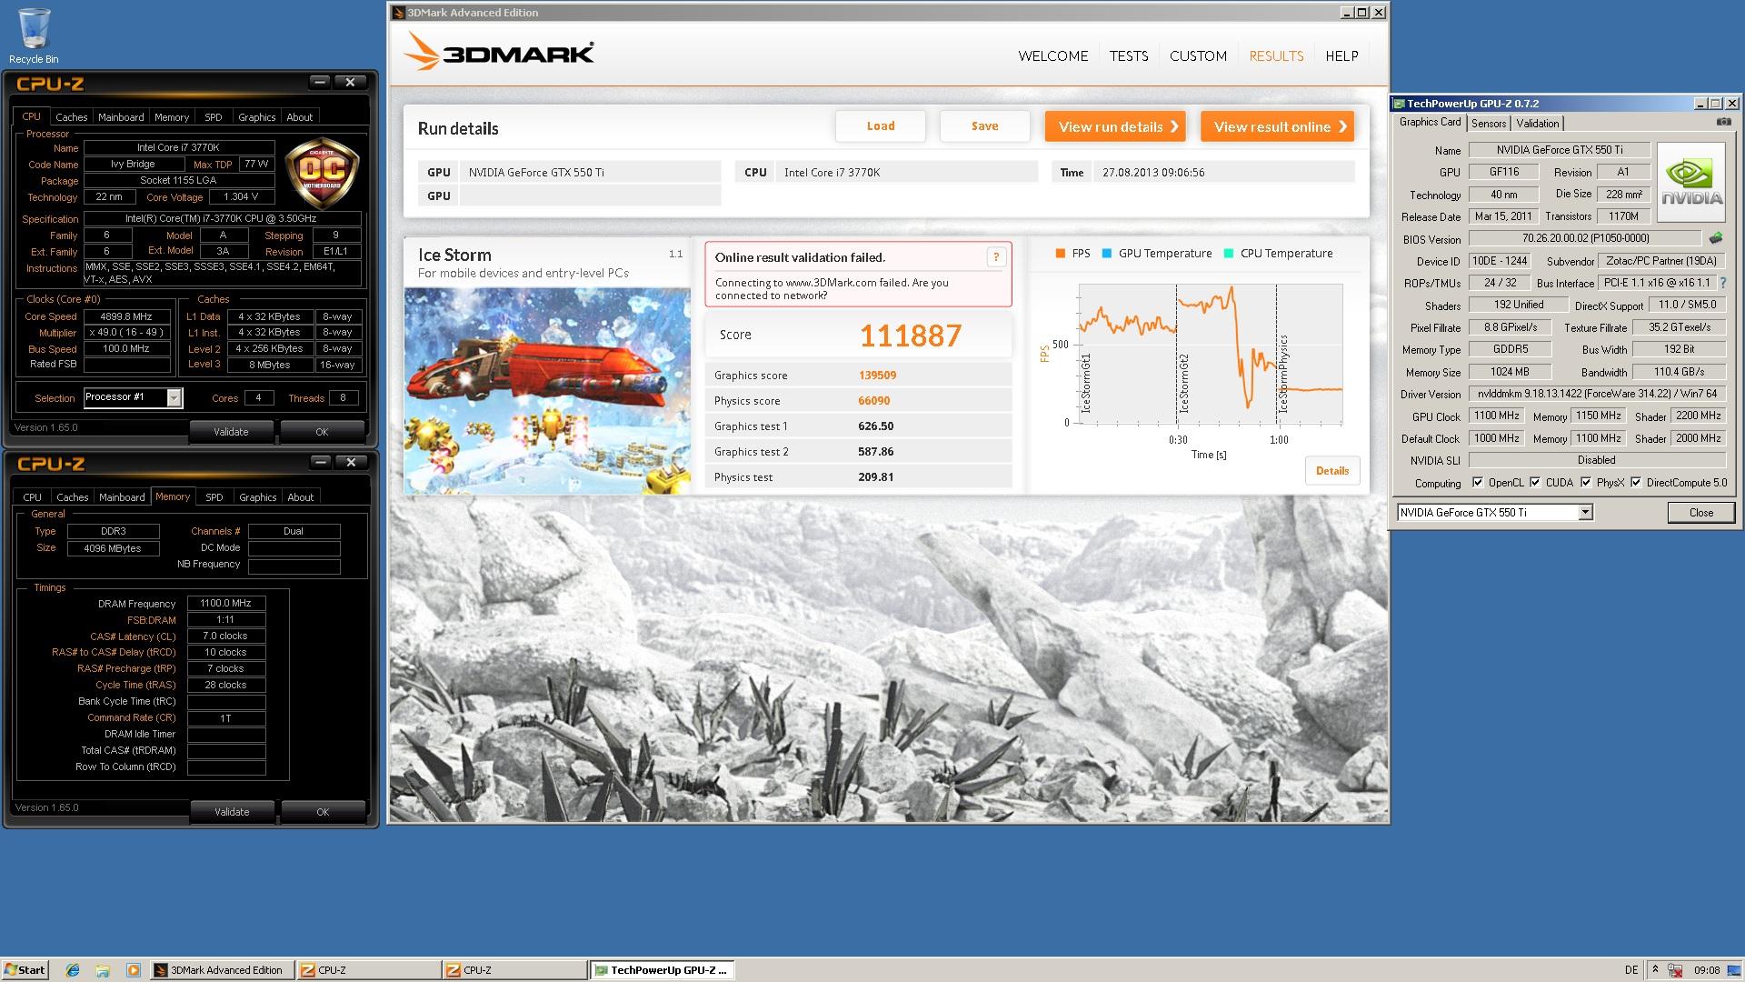Click the question mark help icon in validation box

995,257
